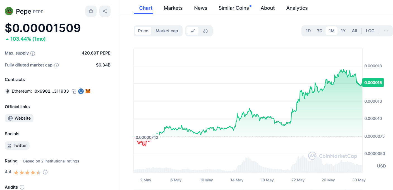Image resolution: width=393 pixels, height=190 pixels.
Task: Copy the Ethereum contract address
Action: (74, 91)
